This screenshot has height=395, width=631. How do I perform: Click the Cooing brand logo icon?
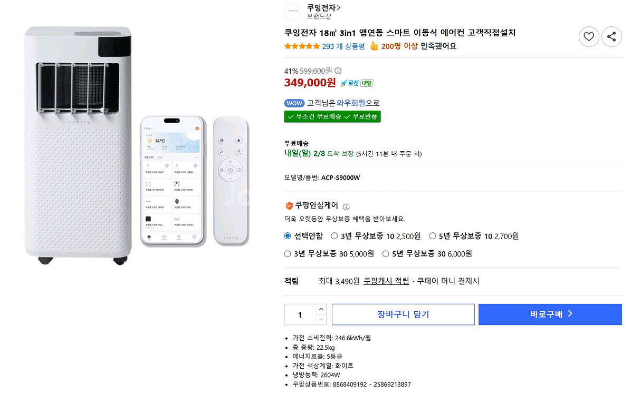292,12
